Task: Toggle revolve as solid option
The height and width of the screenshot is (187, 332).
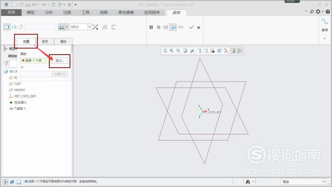Action: (7, 27)
